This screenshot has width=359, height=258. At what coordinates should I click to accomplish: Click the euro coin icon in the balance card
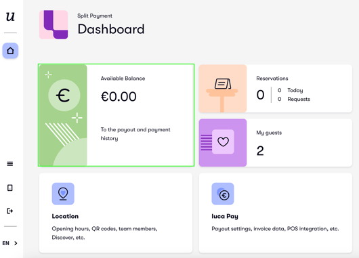(64, 95)
